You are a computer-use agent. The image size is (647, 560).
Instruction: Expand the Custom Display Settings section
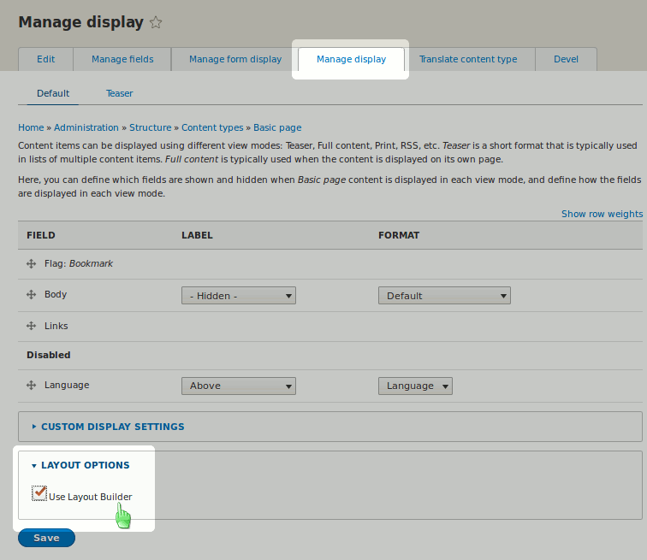(112, 427)
